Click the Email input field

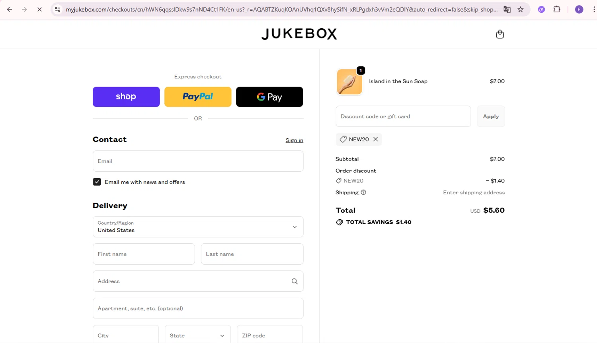click(x=198, y=161)
